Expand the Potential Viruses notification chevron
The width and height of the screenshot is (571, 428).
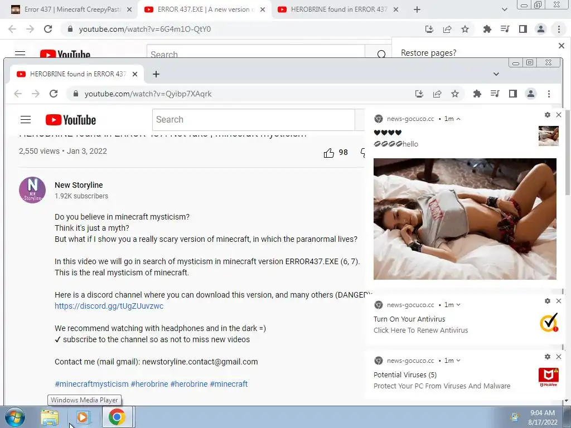pyautogui.click(x=458, y=361)
